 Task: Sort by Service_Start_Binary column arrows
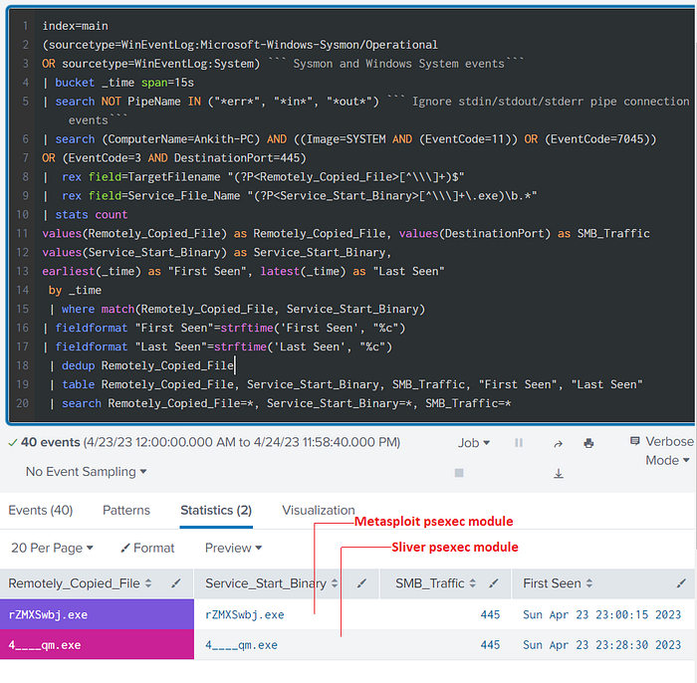click(335, 583)
